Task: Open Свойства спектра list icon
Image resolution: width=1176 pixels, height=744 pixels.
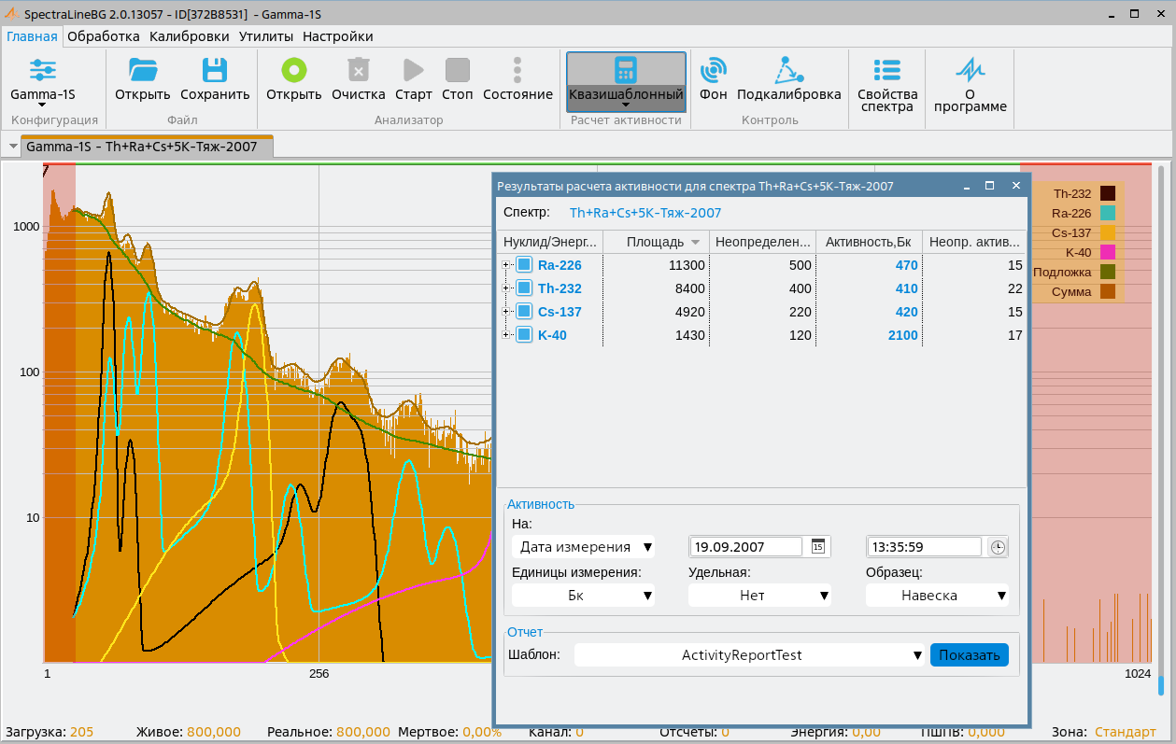Action: 886,71
